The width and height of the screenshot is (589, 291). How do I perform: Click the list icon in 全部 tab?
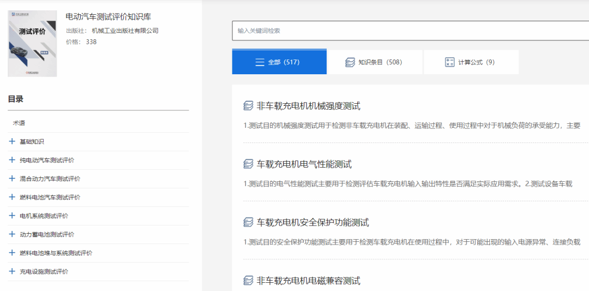click(260, 62)
